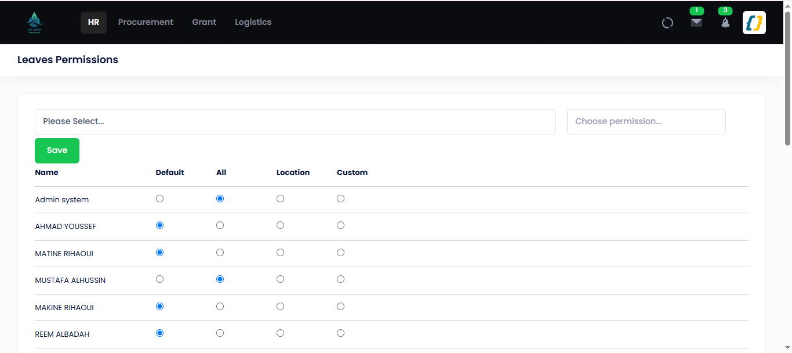The width and height of the screenshot is (792, 353).
Task: Select Default for MUSTAFA ALHUSSIN
Action: [160, 279]
